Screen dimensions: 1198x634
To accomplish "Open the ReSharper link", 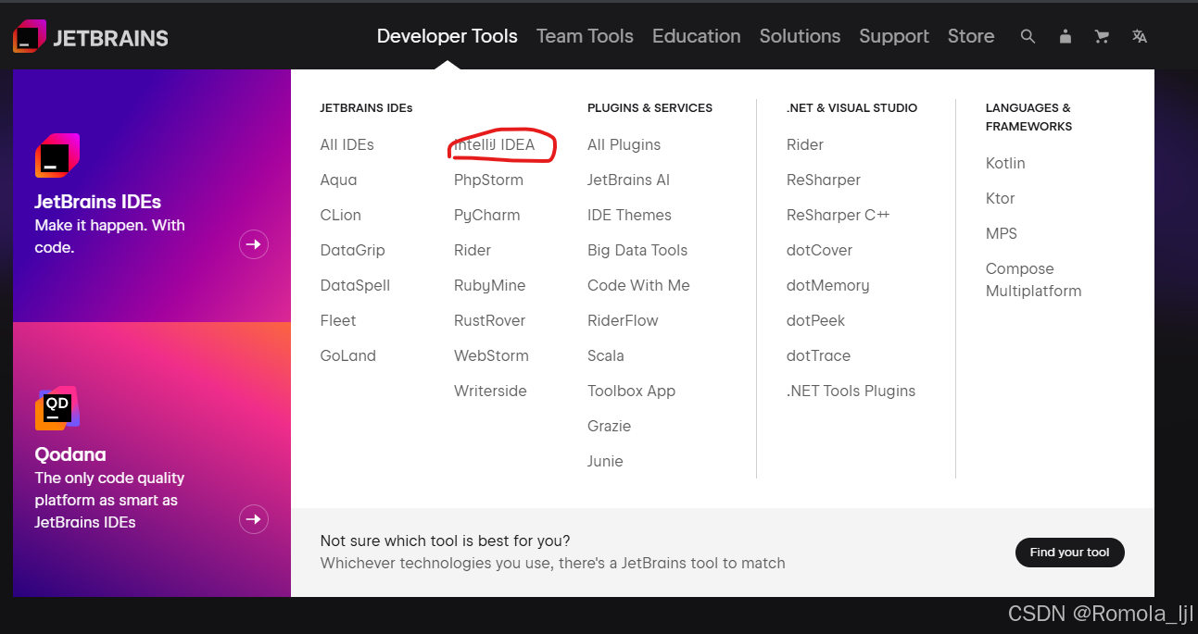I will coord(824,180).
